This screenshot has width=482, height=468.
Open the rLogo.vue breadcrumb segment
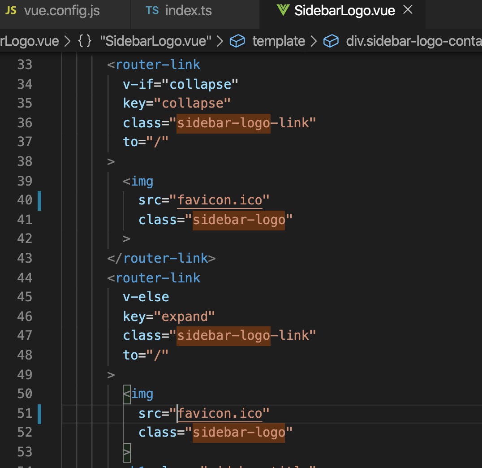point(30,41)
